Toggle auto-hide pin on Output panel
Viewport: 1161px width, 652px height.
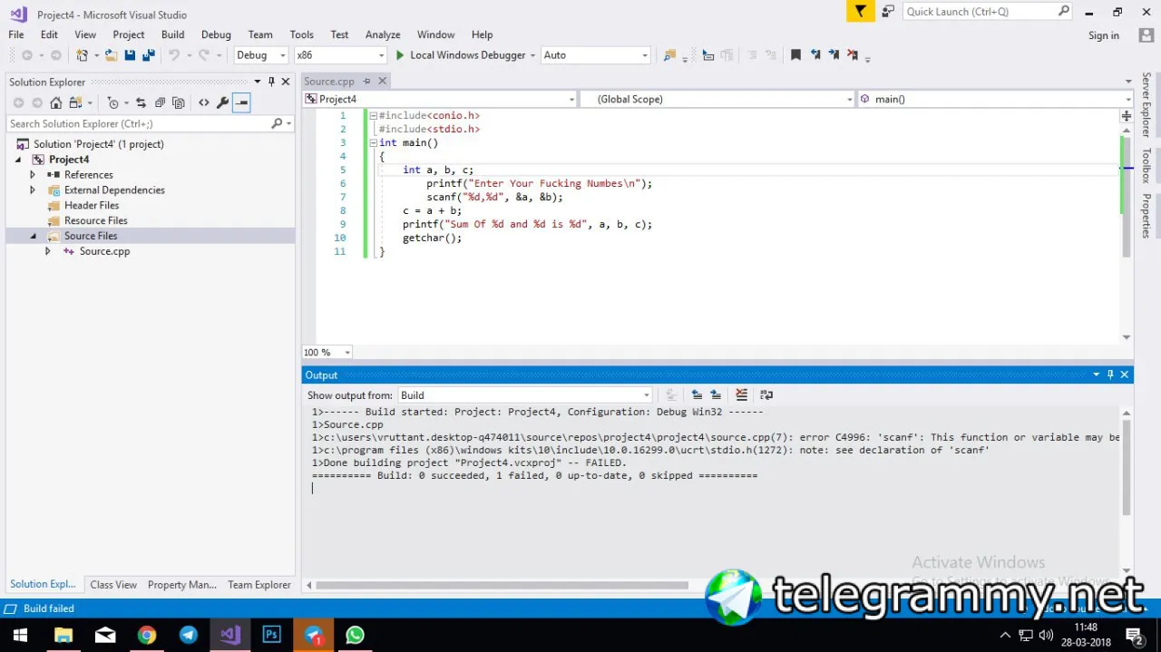(1110, 375)
